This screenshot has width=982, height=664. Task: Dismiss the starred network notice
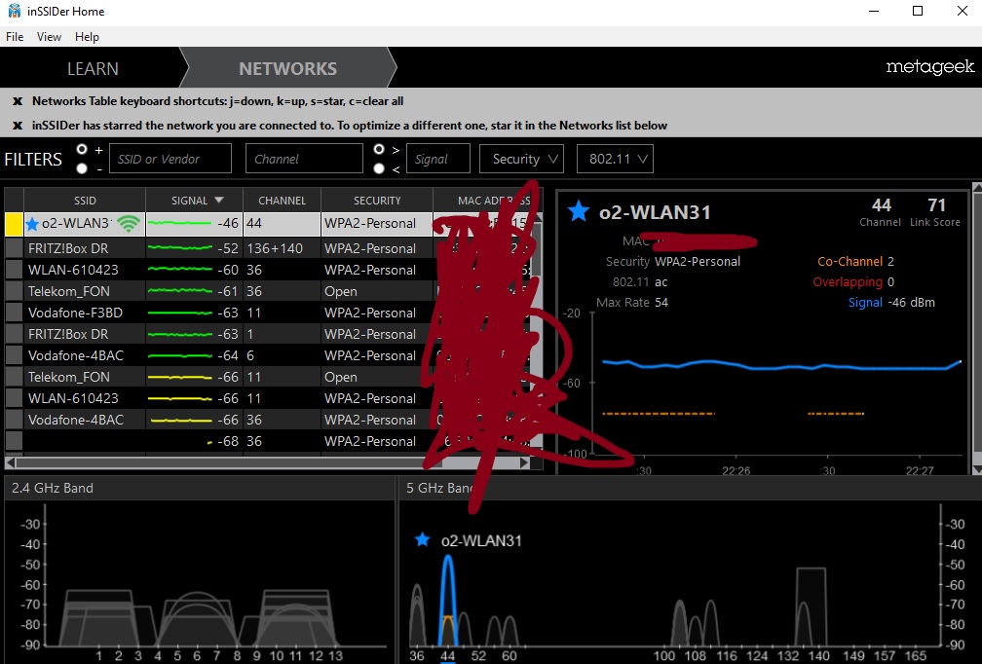coord(18,126)
